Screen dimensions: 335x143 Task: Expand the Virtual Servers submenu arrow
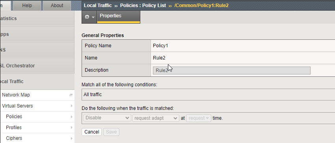[x=72, y=106]
